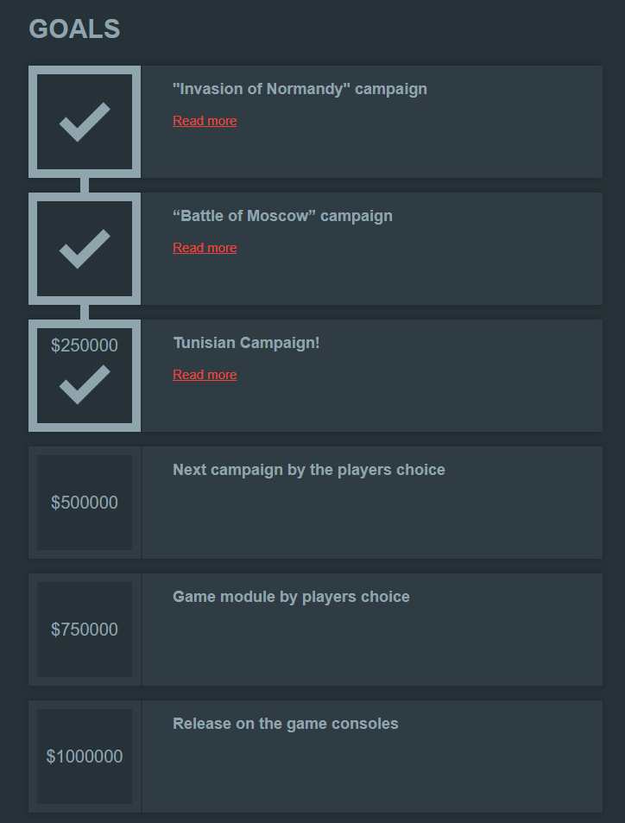Click the Tunisian Campaign! title
The height and width of the screenshot is (823, 625).
246,343
